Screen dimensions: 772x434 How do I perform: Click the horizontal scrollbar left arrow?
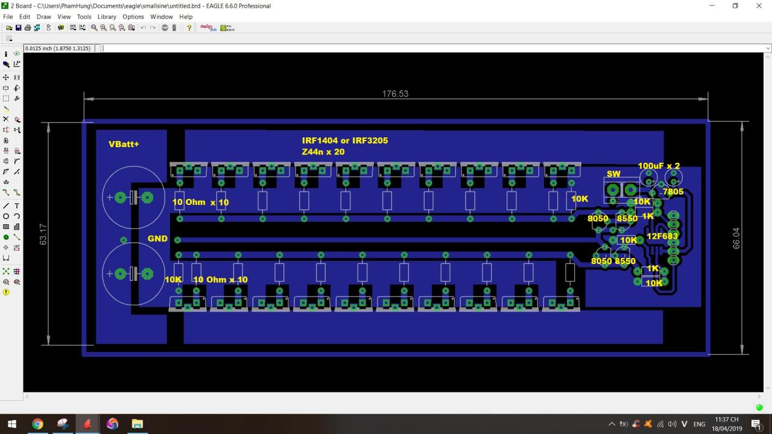[x=27, y=397]
